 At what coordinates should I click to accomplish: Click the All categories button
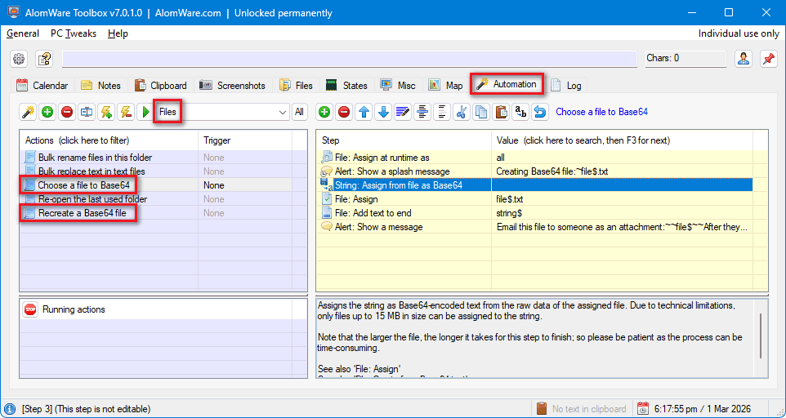point(300,112)
